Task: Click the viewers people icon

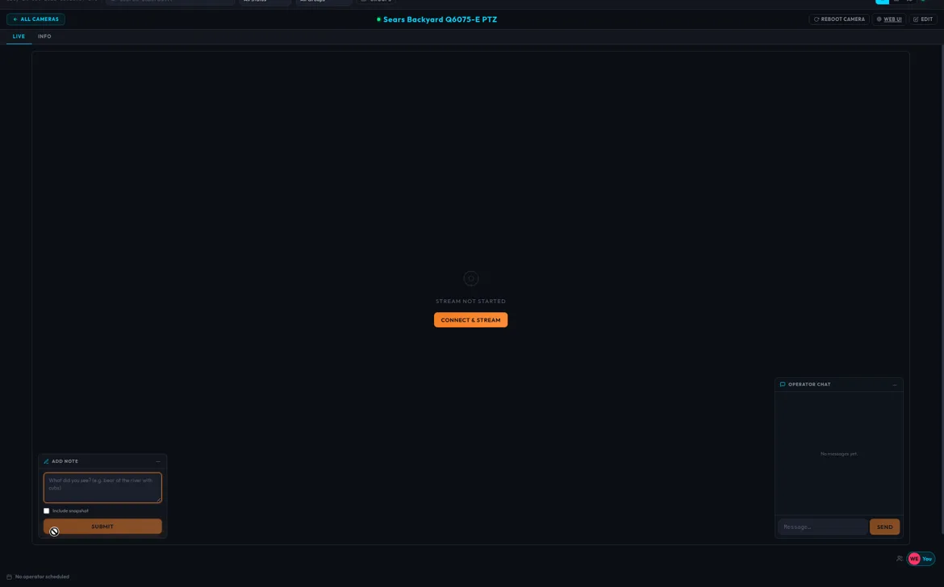Action: click(900, 559)
